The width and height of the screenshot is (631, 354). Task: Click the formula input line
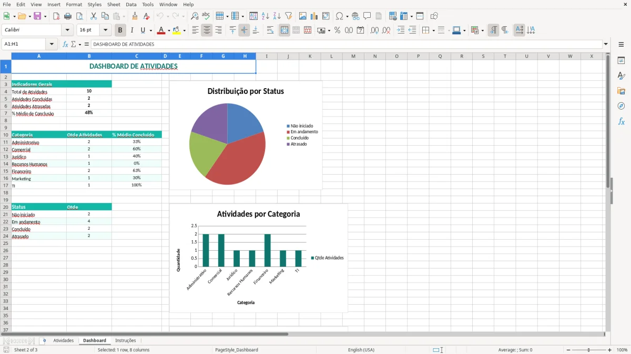[347, 45]
